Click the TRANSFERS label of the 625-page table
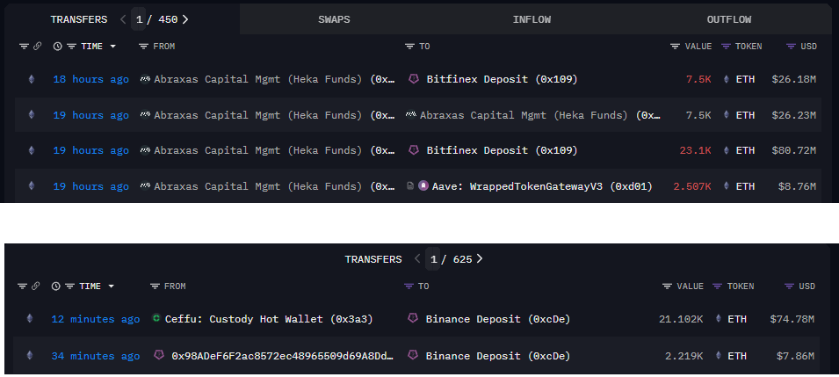The width and height of the screenshot is (839, 377). (x=373, y=259)
